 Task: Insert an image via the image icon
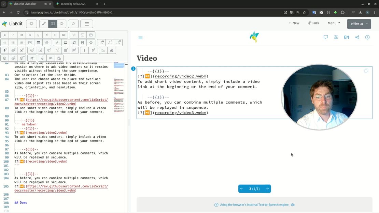pos(66,43)
